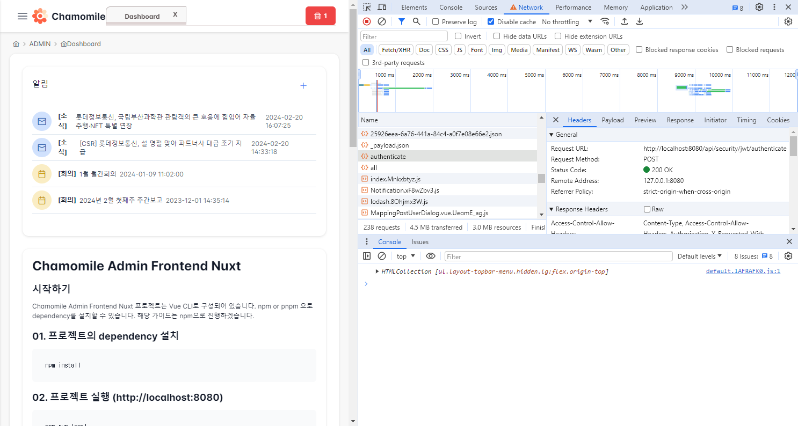Open the Timing tab of request
Image resolution: width=798 pixels, height=426 pixels.
[746, 120]
